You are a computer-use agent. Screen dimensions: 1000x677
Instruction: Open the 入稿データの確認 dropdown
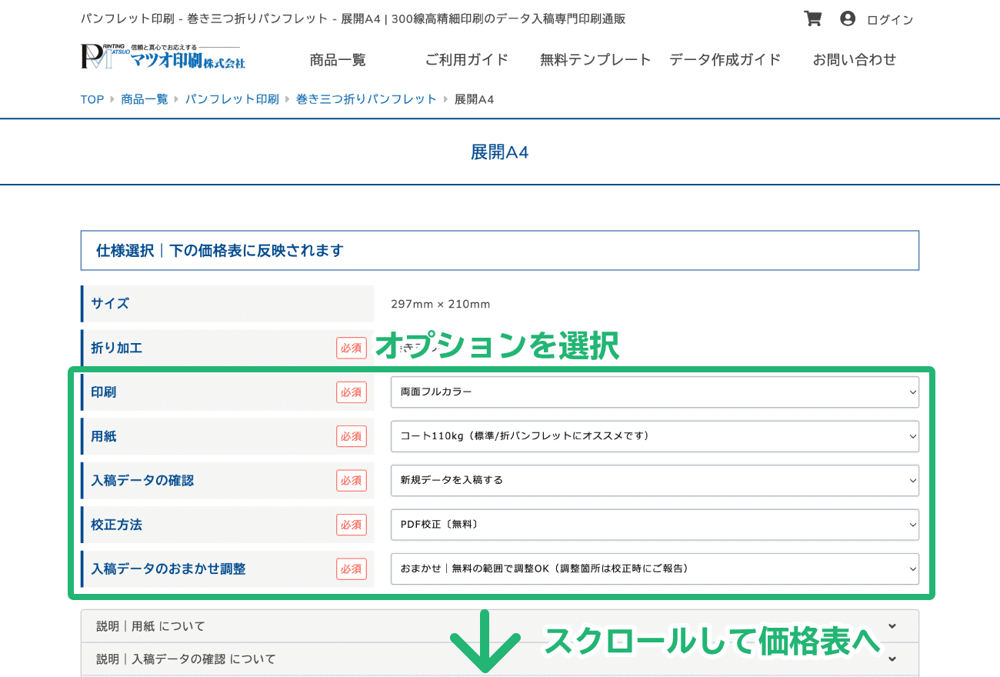tap(654, 480)
